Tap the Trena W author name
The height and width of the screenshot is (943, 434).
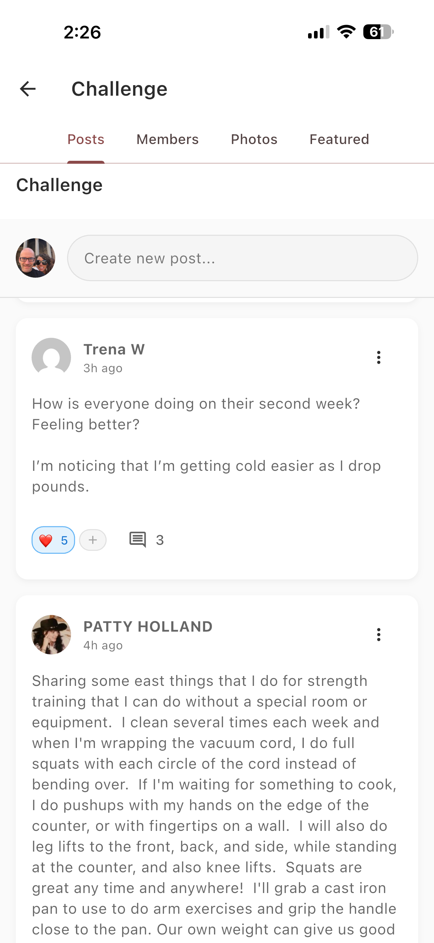click(x=114, y=350)
